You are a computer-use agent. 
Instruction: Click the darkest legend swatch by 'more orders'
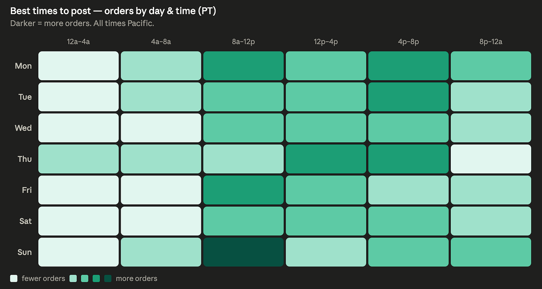pyautogui.click(x=108, y=278)
